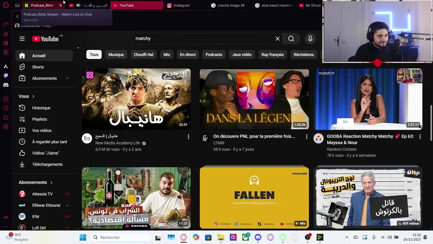The image size is (433, 244).
Task: Open Lofi Girl subscription
Action: [44, 228]
